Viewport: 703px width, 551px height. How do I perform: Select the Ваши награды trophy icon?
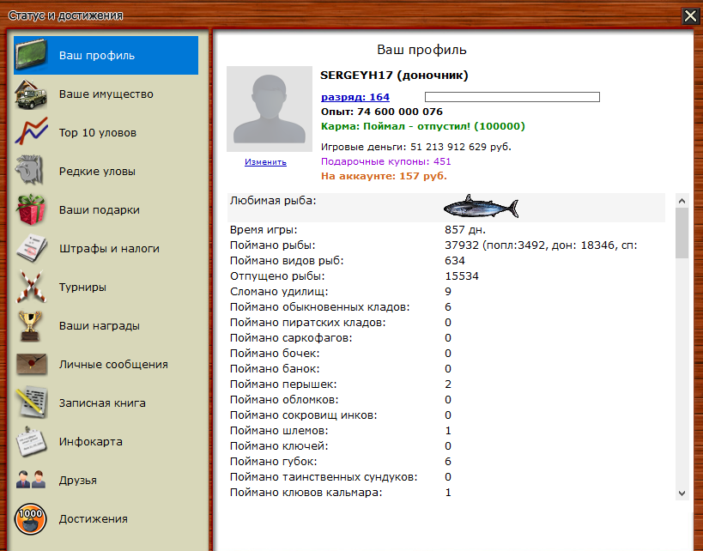tap(31, 325)
